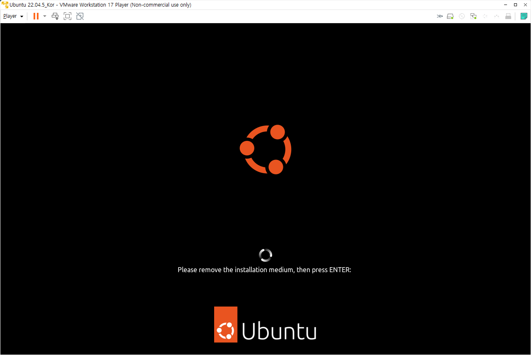Screen dimensions: 531x355
Task: Click the grayed-out device icon right of the sound card
Action: coord(497,16)
